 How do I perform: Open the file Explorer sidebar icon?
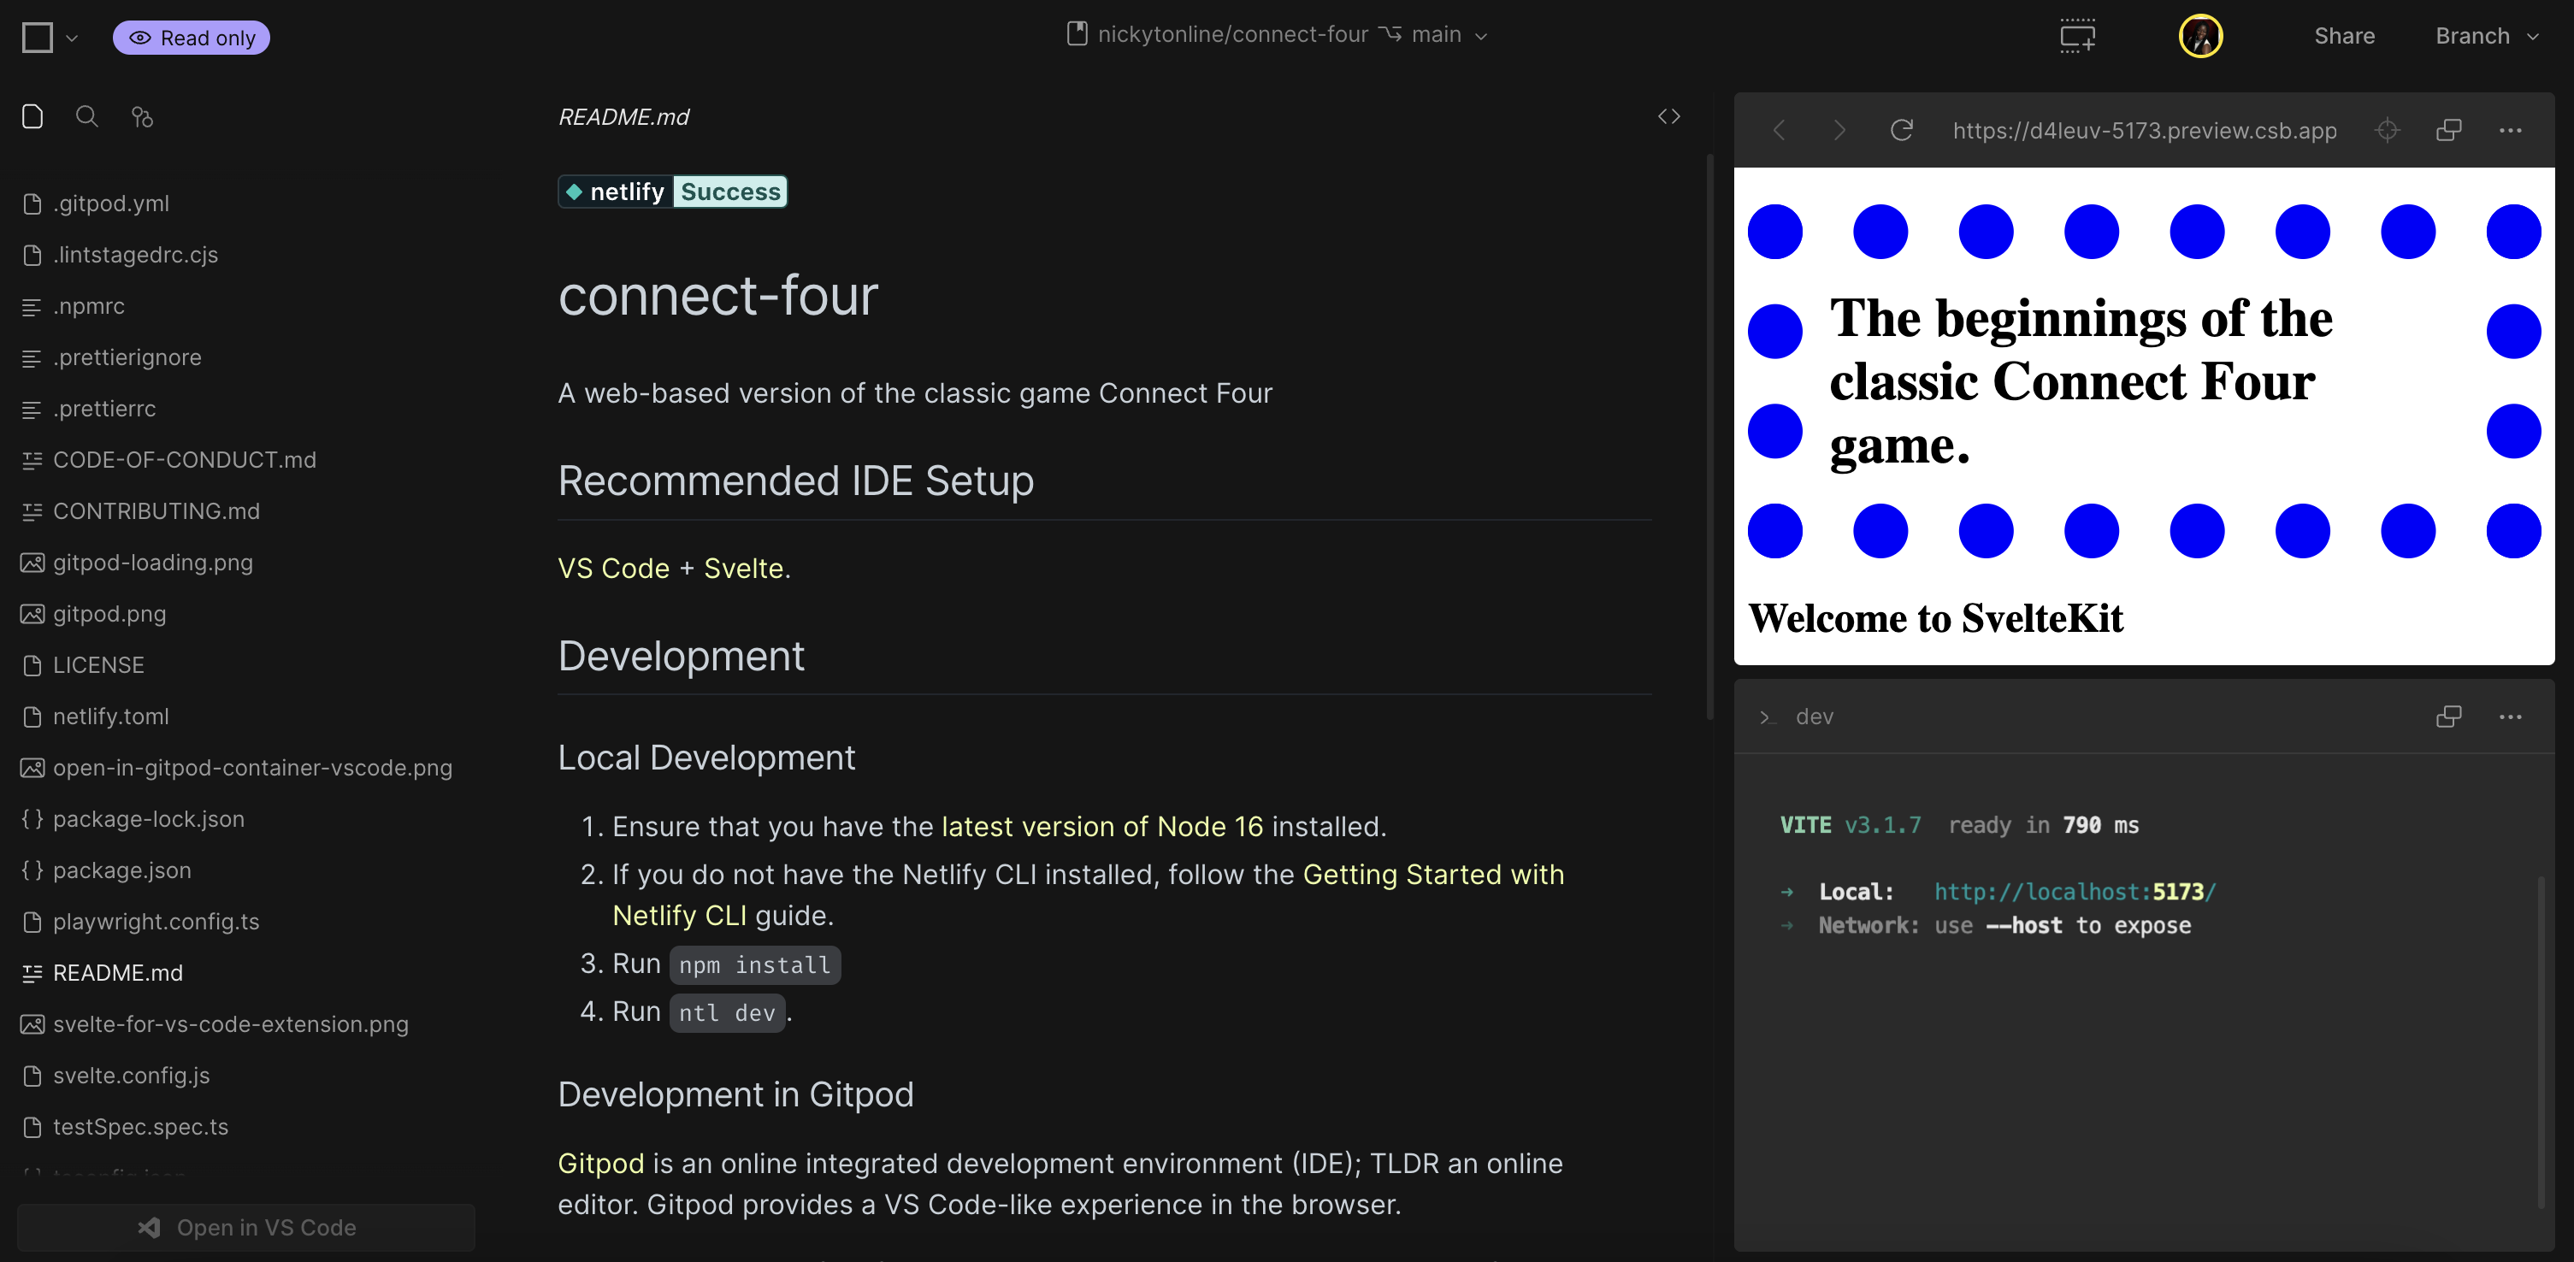[x=32, y=117]
